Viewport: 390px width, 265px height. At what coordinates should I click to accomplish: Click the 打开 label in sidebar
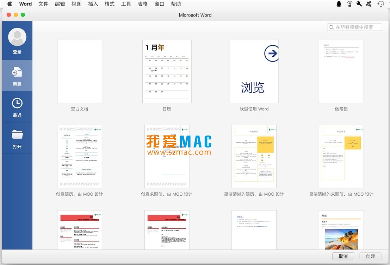17,146
